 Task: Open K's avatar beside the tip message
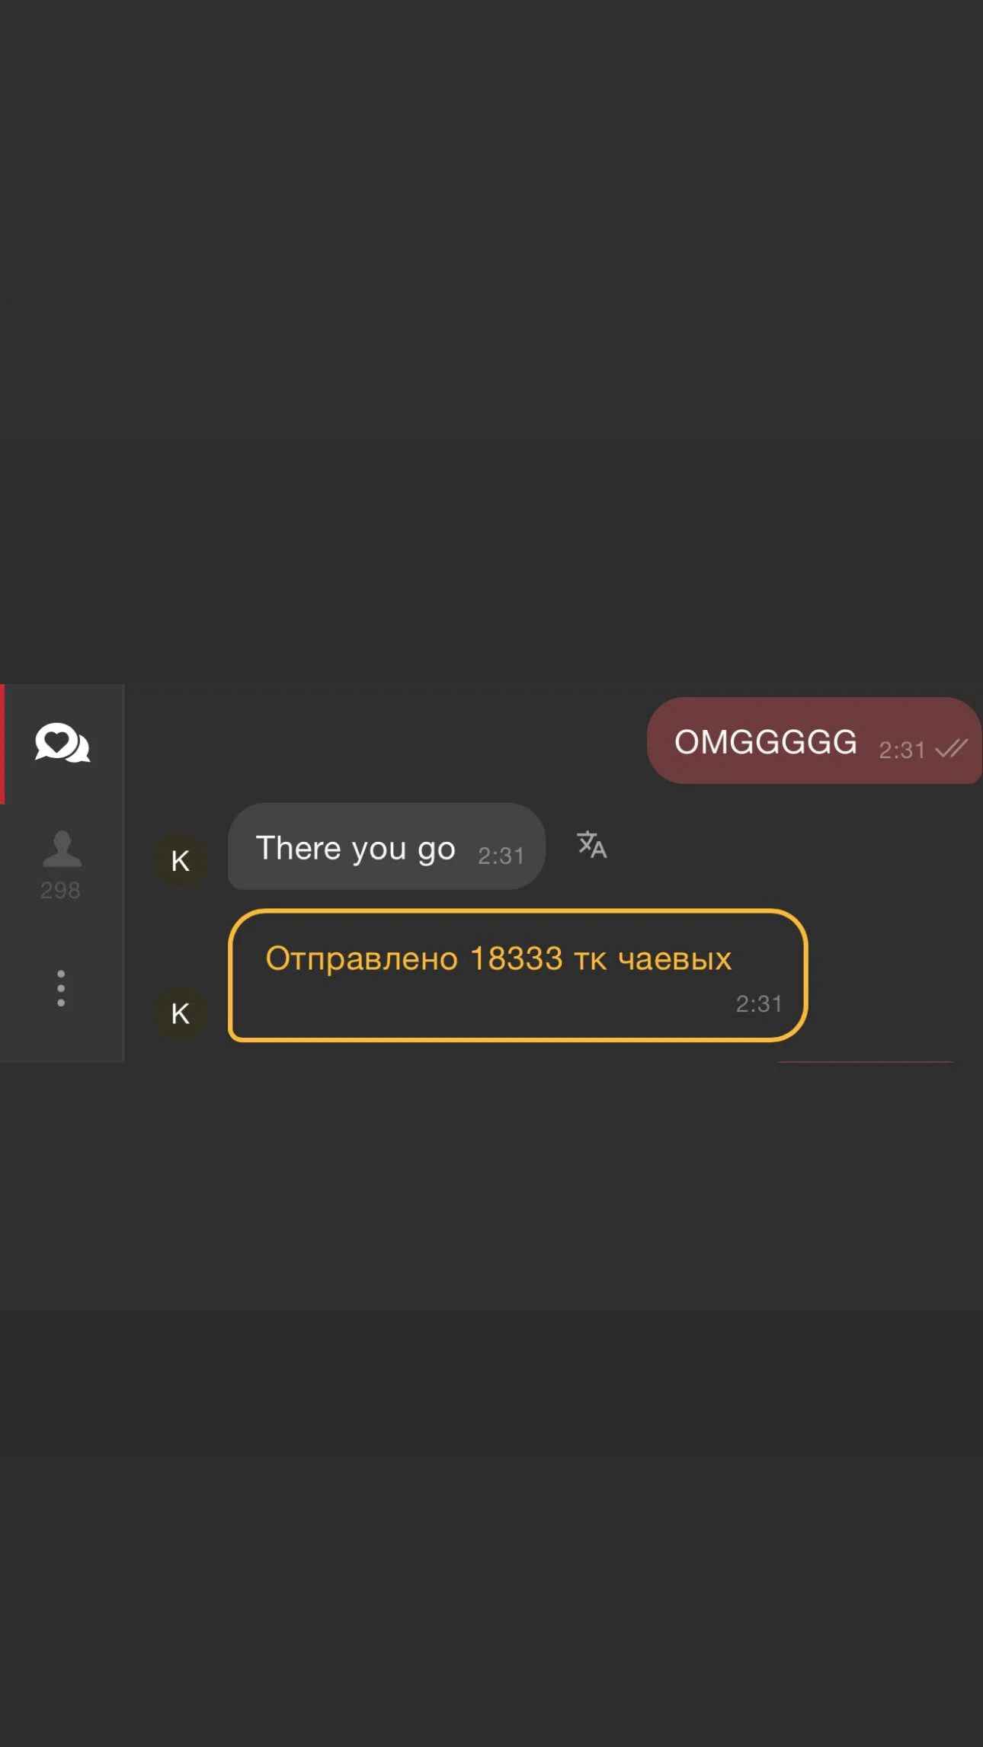(181, 1013)
